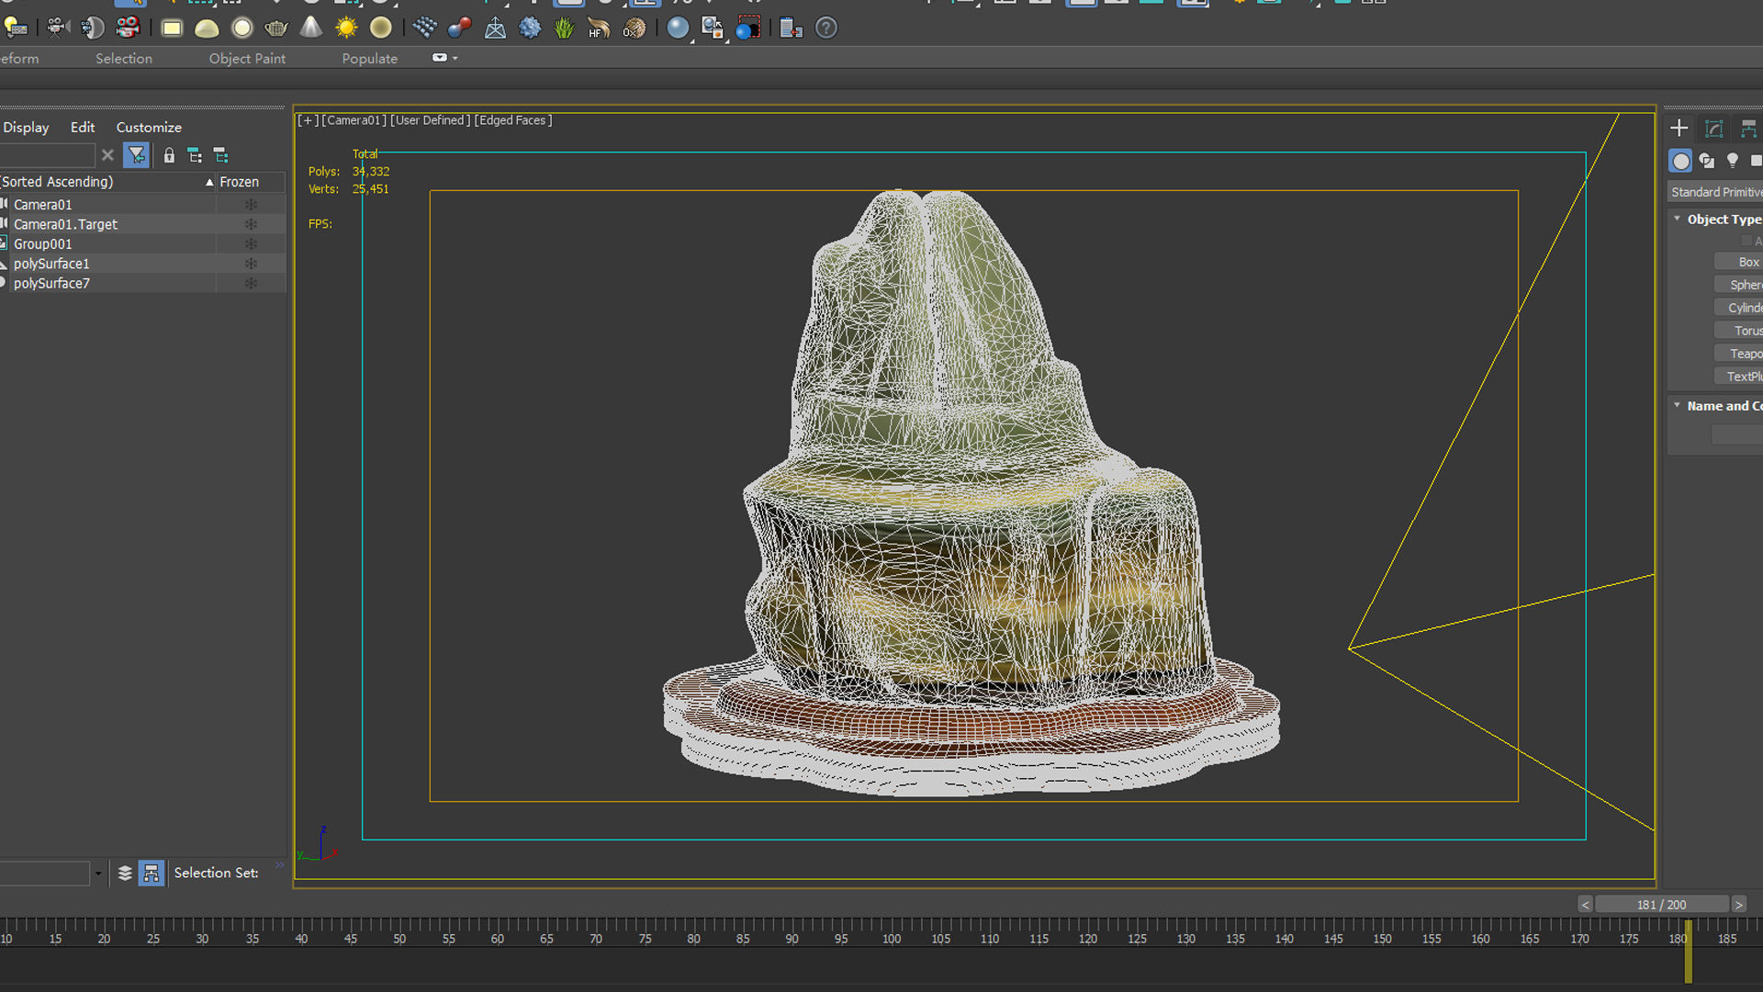Click the glowing ring light icon
Image resolution: width=1763 pixels, height=992 pixels.
(x=241, y=28)
